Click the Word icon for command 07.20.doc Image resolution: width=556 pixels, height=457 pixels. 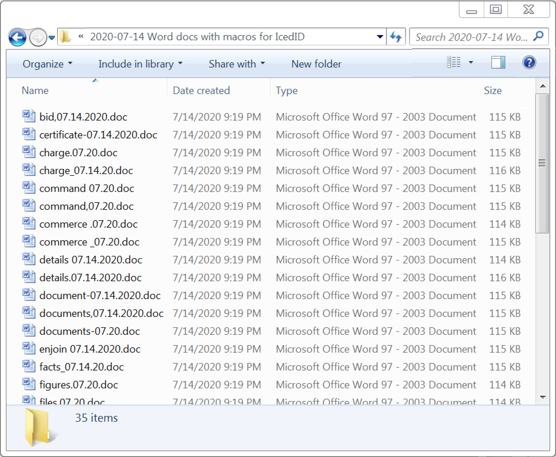(x=29, y=187)
